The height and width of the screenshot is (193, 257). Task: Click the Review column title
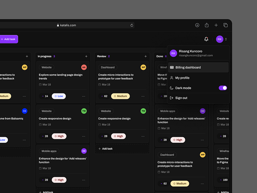pyautogui.click(x=102, y=56)
